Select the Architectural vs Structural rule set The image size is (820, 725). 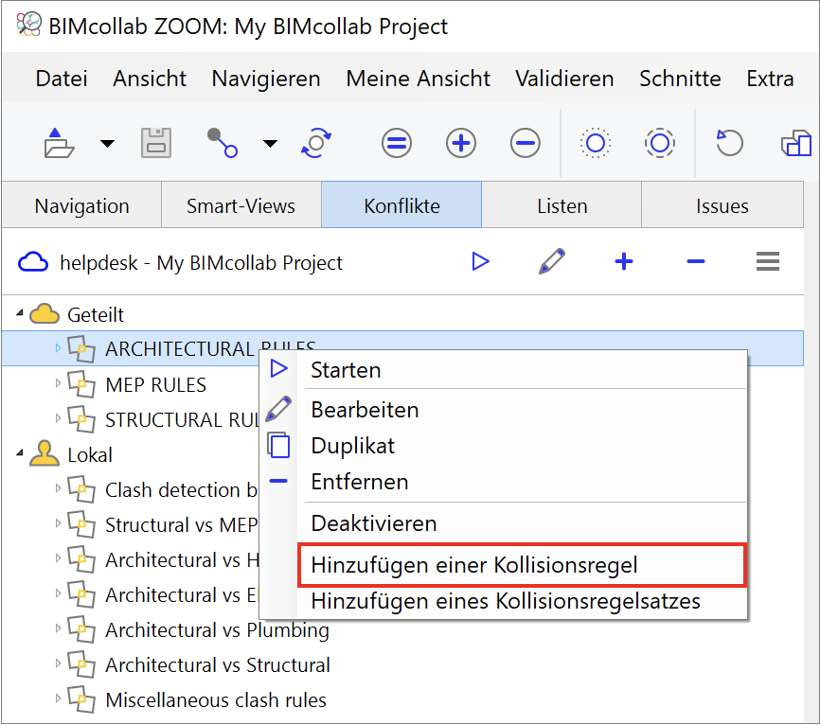218,664
